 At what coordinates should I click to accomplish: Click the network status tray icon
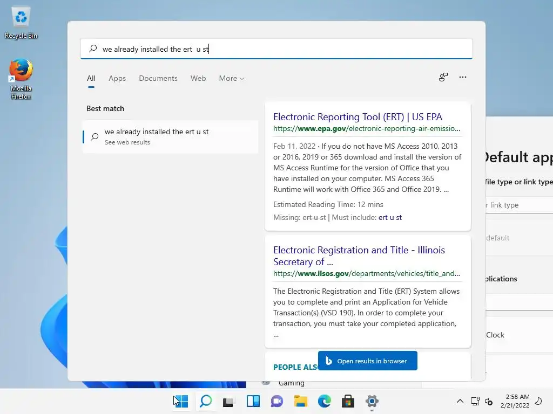475,401
